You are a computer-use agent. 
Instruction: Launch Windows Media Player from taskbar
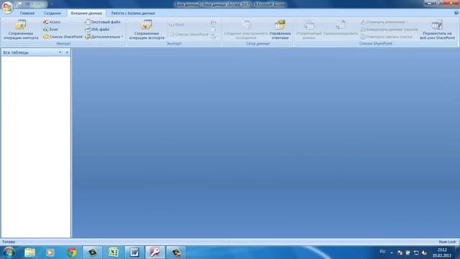(x=50, y=253)
